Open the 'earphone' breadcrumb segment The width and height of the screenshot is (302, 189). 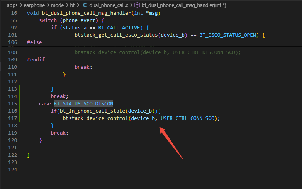[x=34, y=5]
